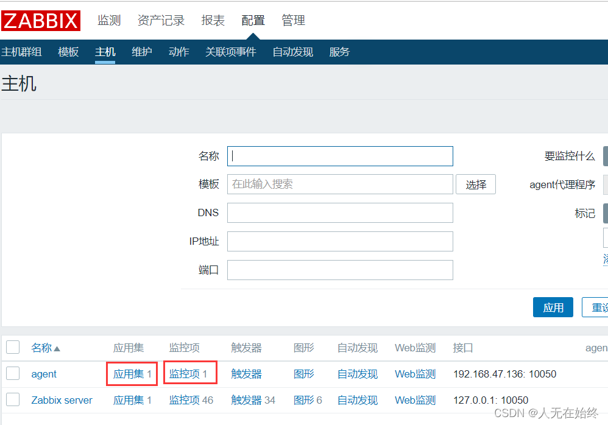
Task: Tick the checkbox for Zabbix server host
Action: point(13,399)
